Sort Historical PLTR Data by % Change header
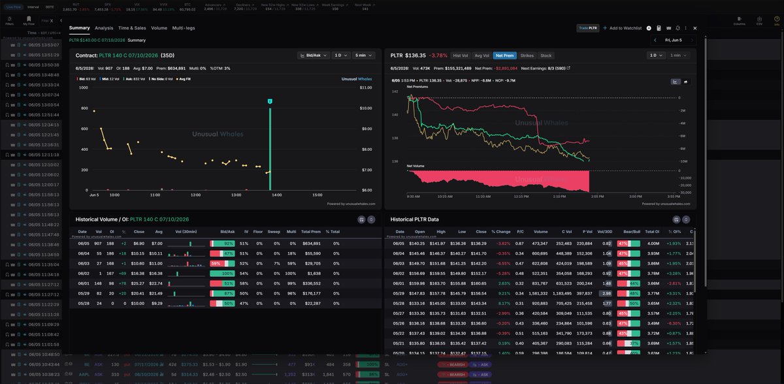784x384 pixels. (501, 232)
